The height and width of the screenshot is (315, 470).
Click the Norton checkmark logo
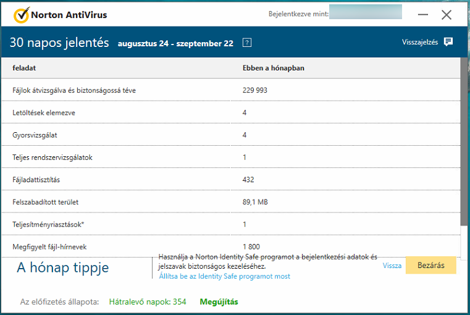(x=22, y=15)
